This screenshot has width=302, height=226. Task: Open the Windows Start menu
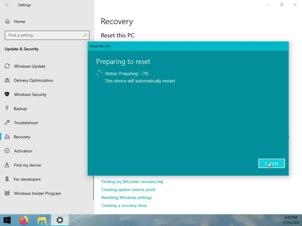[7, 220]
